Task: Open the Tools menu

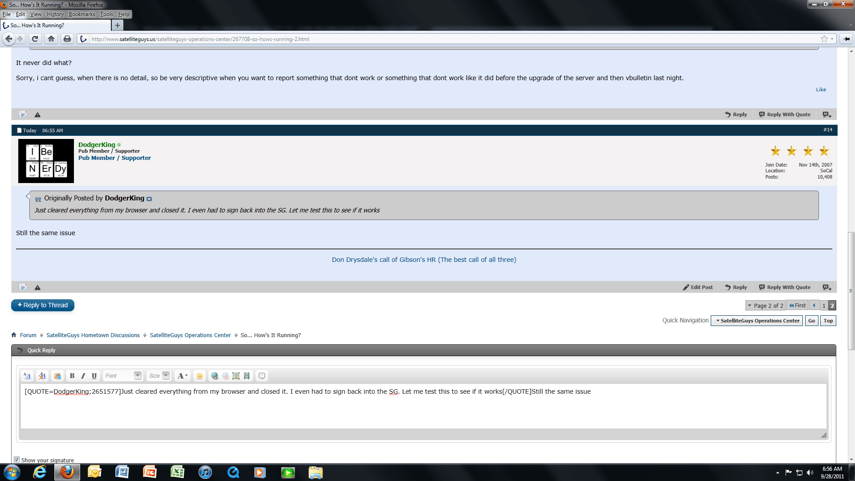Action: (106, 14)
